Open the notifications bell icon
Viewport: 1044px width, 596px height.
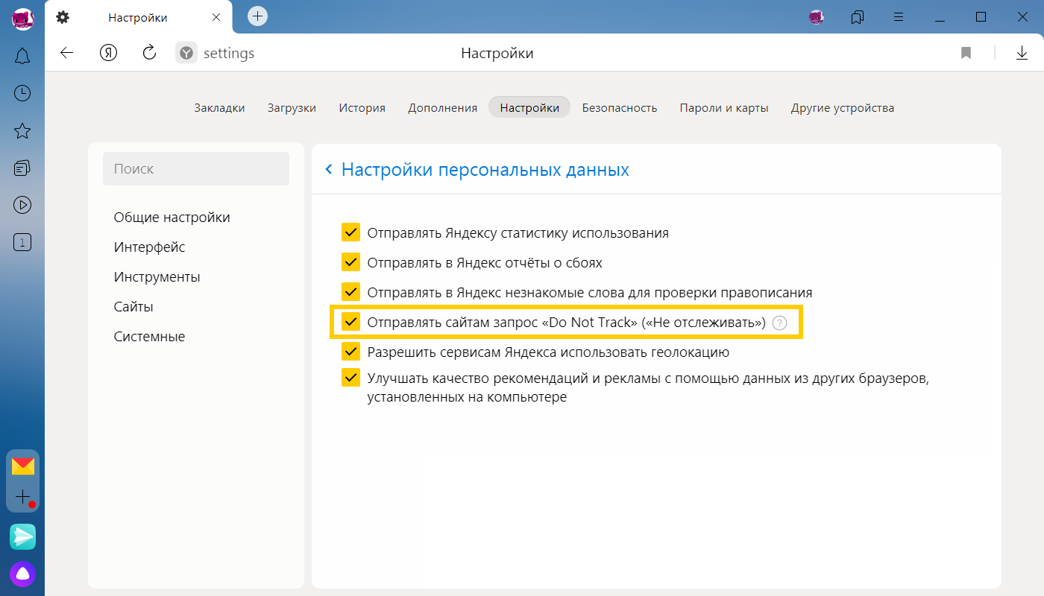pos(22,56)
